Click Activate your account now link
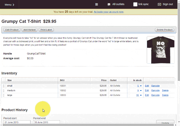This screenshot has width=180, height=126. (109, 12)
